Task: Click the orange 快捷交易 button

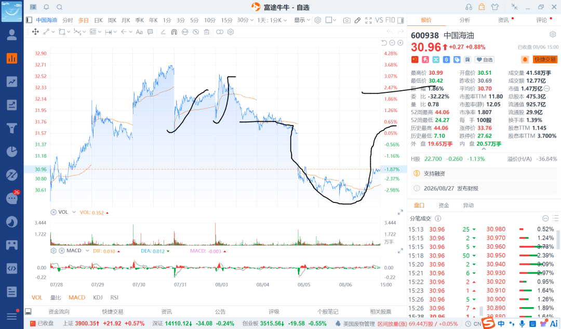Action: click(545, 59)
